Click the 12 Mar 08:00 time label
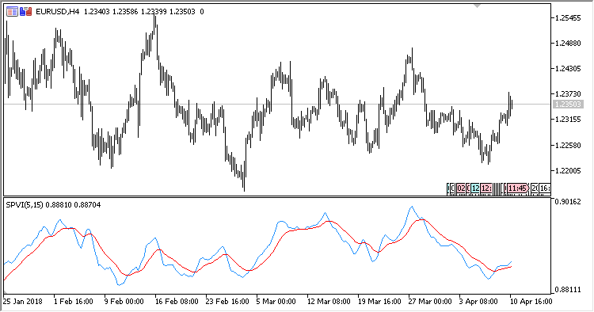 pos(329,302)
